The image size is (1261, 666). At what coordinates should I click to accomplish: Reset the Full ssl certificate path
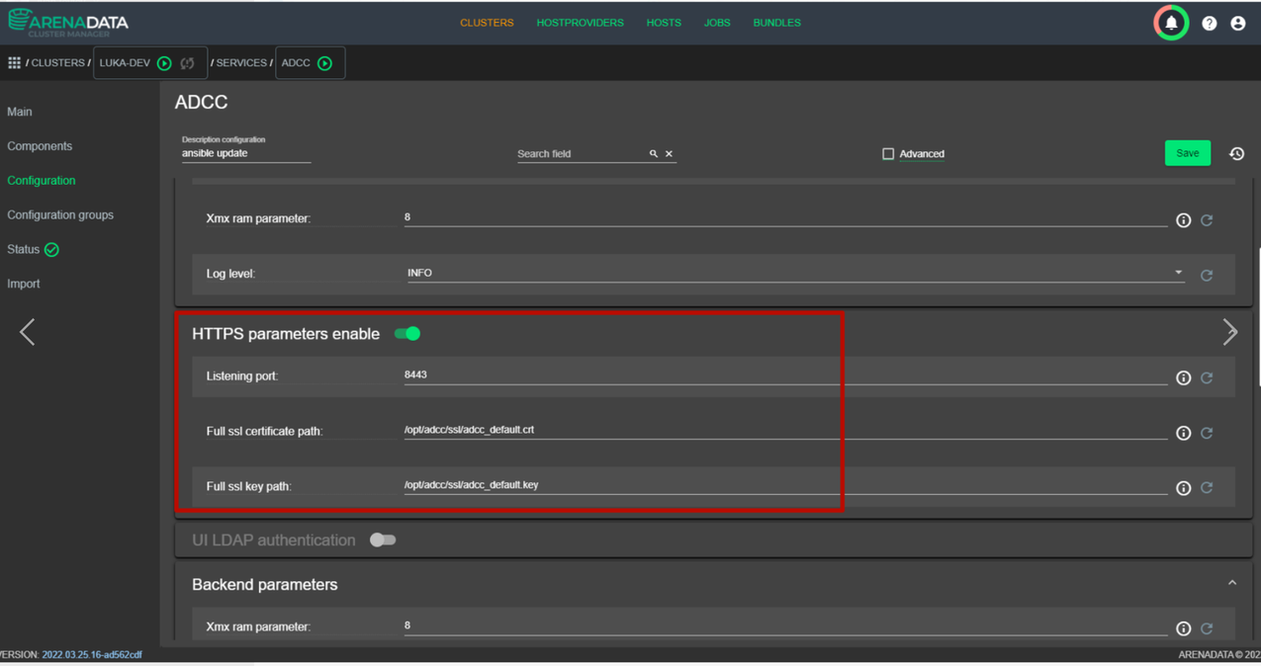pyautogui.click(x=1207, y=433)
